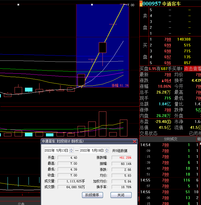Click the stock name 中通客车 in the header
This screenshot has height=205, width=201.
tap(172, 4)
